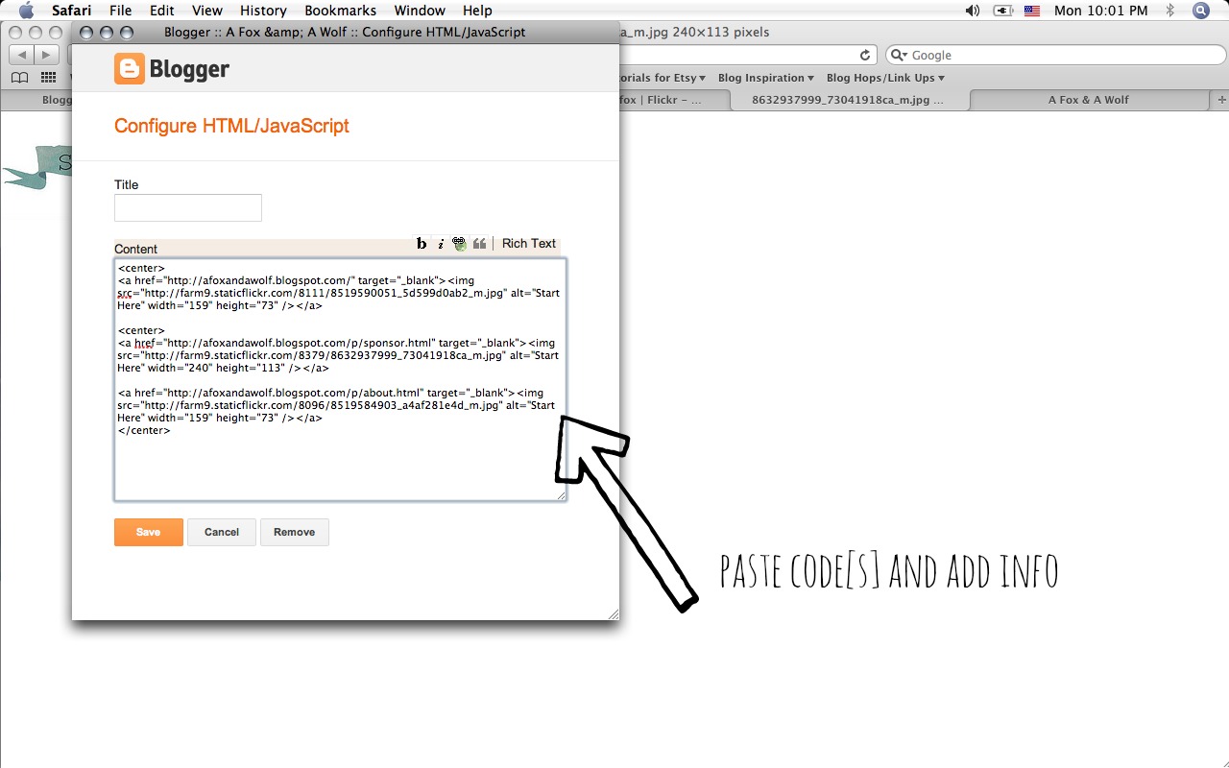Open Spotlight search in the menu bar
Screen dimensions: 1229x768
click(x=1200, y=11)
